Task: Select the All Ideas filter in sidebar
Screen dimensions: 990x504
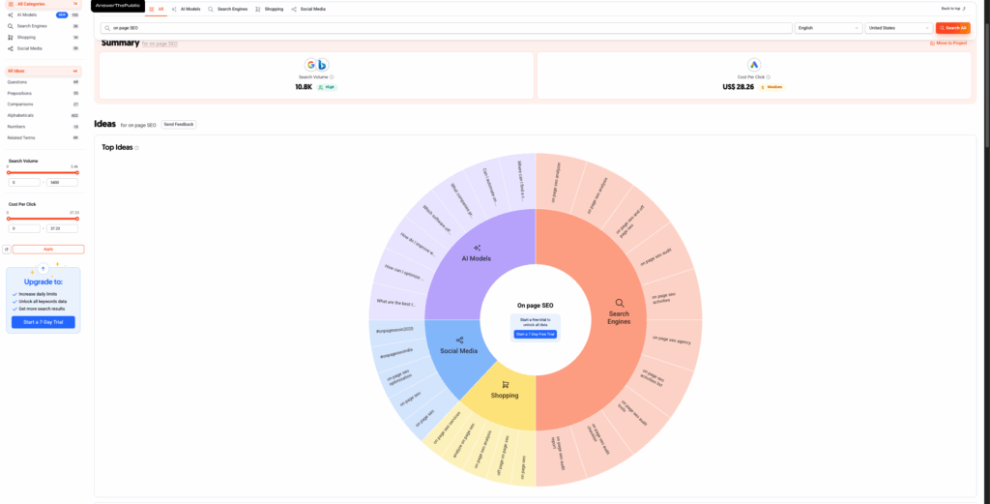Action: click(x=43, y=71)
